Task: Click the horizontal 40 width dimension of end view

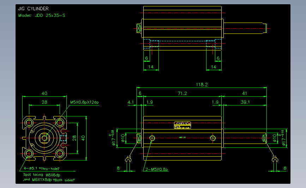Action: [x=44, y=93]
